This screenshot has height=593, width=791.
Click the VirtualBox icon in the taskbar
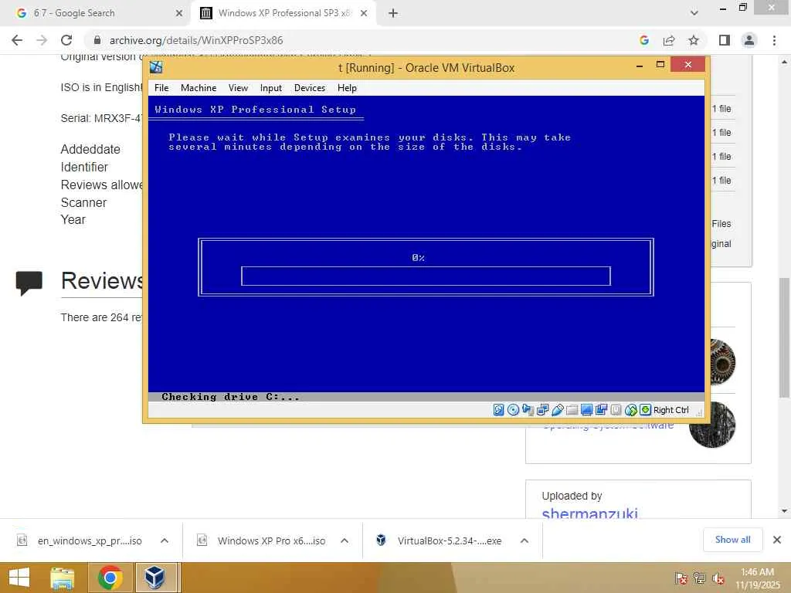click(x=154, y=578)
